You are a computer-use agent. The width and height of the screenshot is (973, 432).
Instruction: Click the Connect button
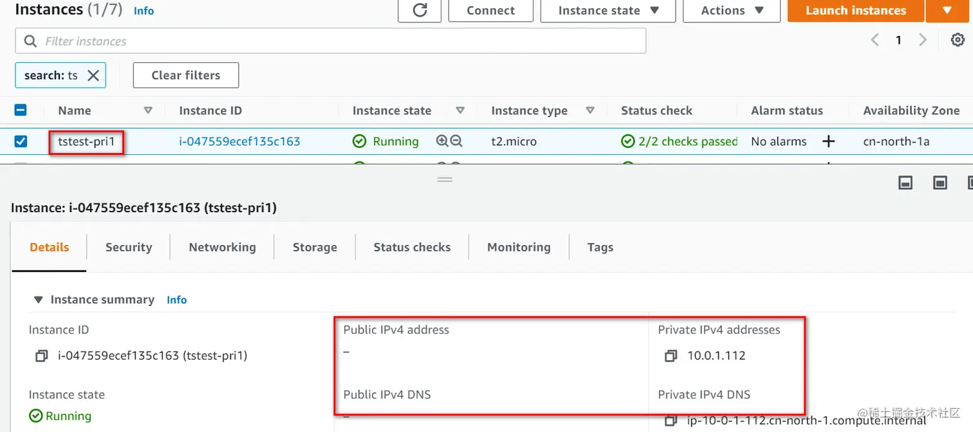[x=491, y=10]
